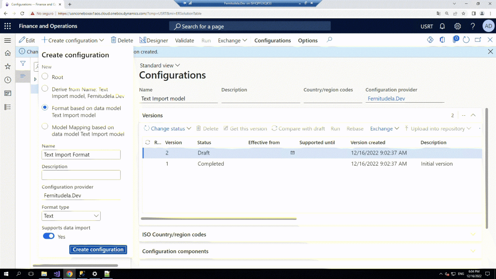Refresh the page using toolbar icon
Viewport: 496px width, 279px height.
click(x=466, y=40)
